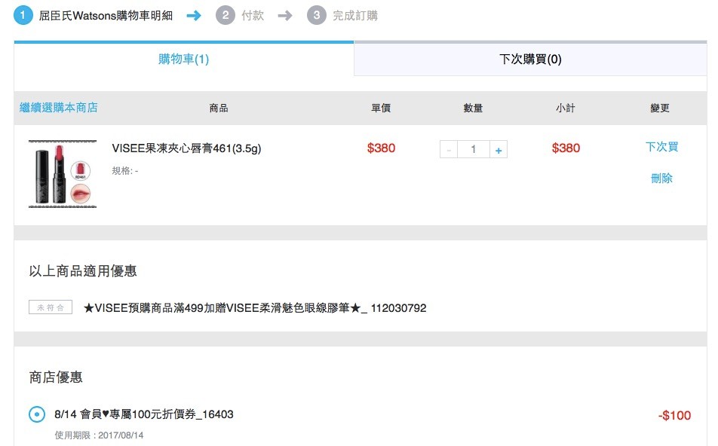This screenshot has height=446, width=718.
Task: Open the 繼續選購本商店 link
Action: pyautogui.click(x=59, y=108)
